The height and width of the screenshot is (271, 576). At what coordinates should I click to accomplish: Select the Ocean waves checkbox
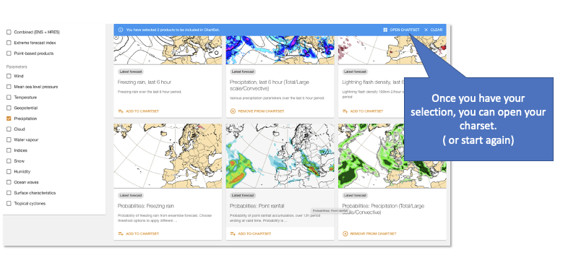click(9, 182)
